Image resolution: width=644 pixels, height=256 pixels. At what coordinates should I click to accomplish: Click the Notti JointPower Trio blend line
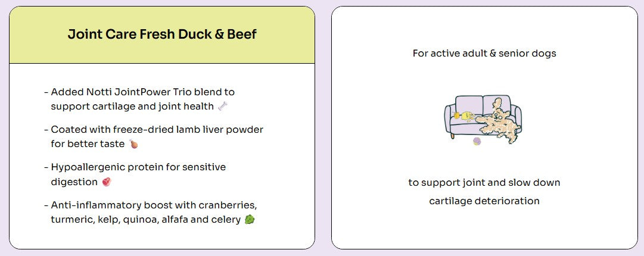142,92
